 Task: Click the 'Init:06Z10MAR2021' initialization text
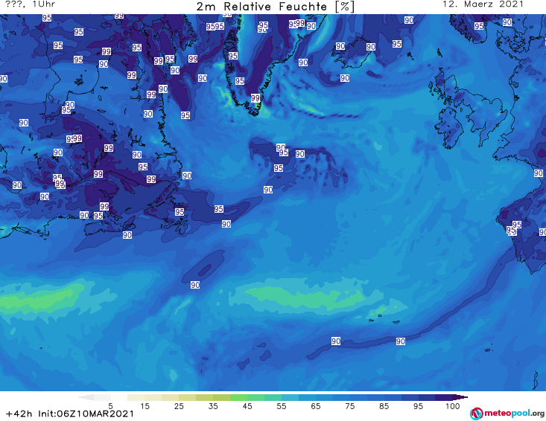tap(86, 414)
